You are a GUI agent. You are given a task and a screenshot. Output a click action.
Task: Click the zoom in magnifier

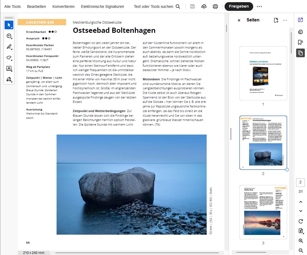click(x=301, y=241)
